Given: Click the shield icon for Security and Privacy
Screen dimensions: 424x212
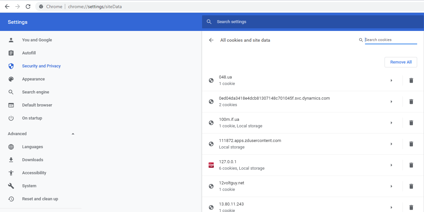Looking at the screenshot, I should (x=11, y=66).
